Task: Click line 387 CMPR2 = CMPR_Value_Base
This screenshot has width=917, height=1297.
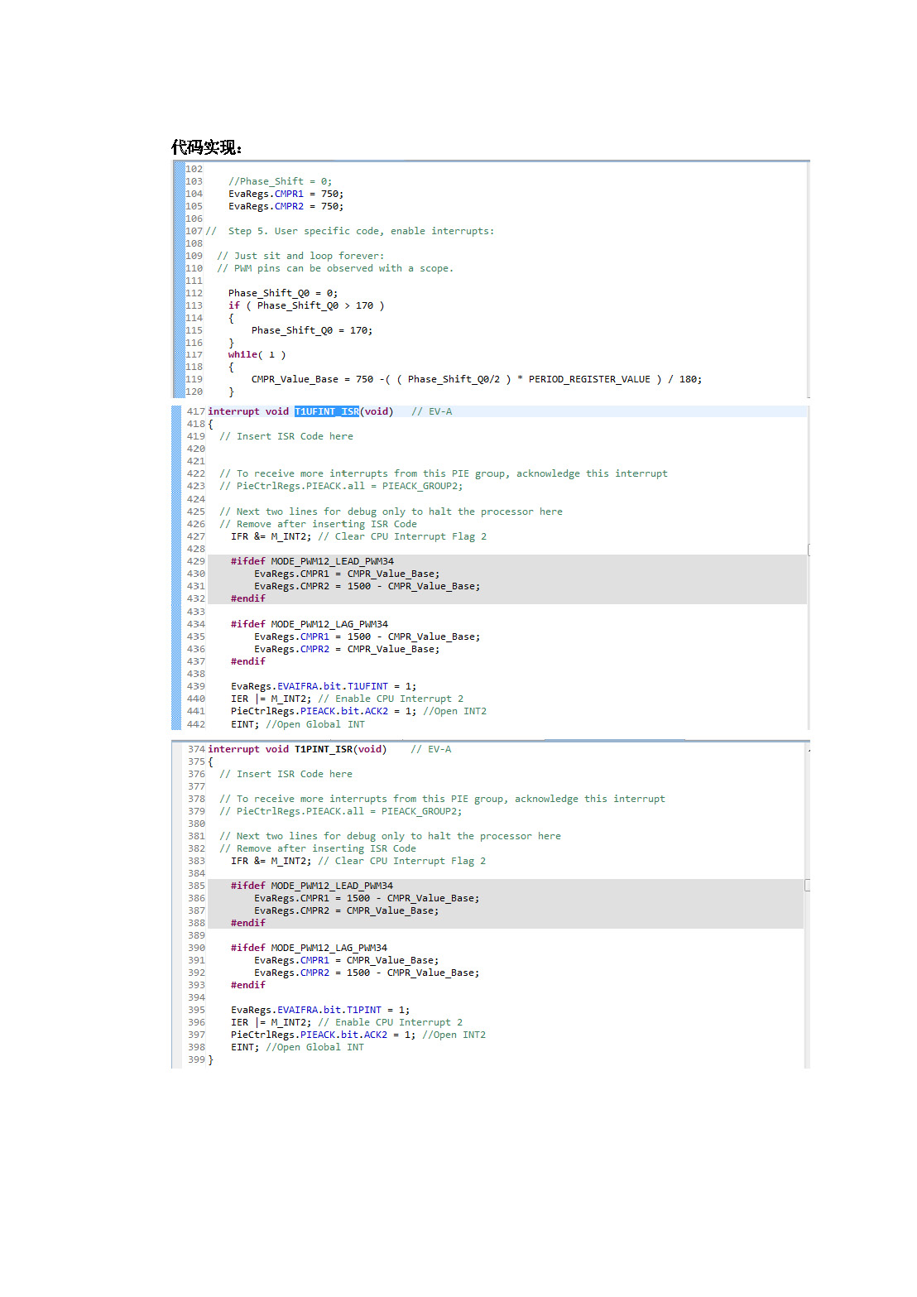Action: pyautogui.click(x=347, y=910)
